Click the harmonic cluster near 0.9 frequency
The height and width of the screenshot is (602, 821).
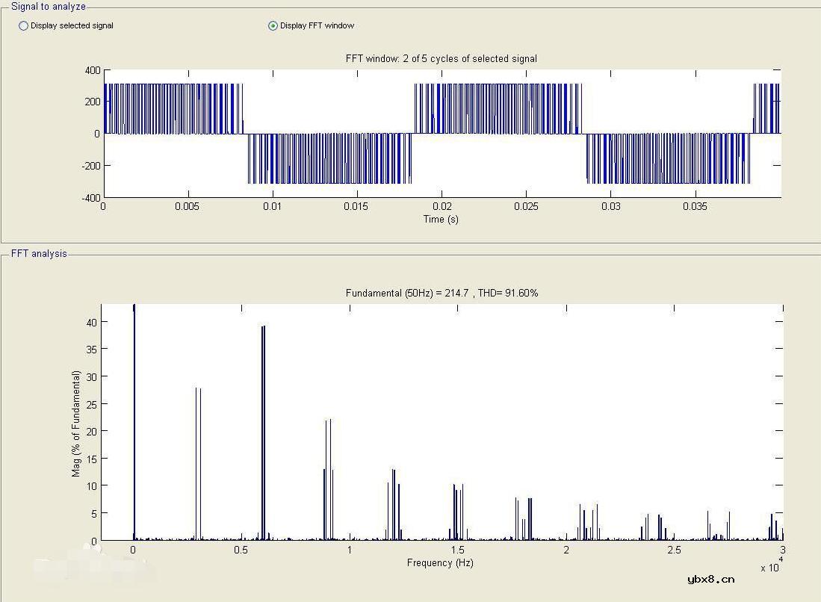click(329, 478)
